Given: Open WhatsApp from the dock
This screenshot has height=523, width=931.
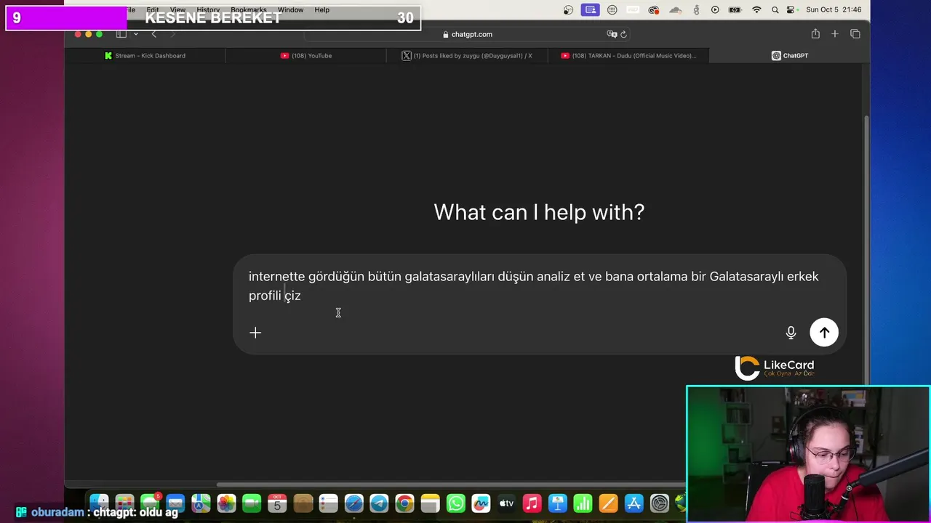Looking at the screenshot, I should [455, 503].
